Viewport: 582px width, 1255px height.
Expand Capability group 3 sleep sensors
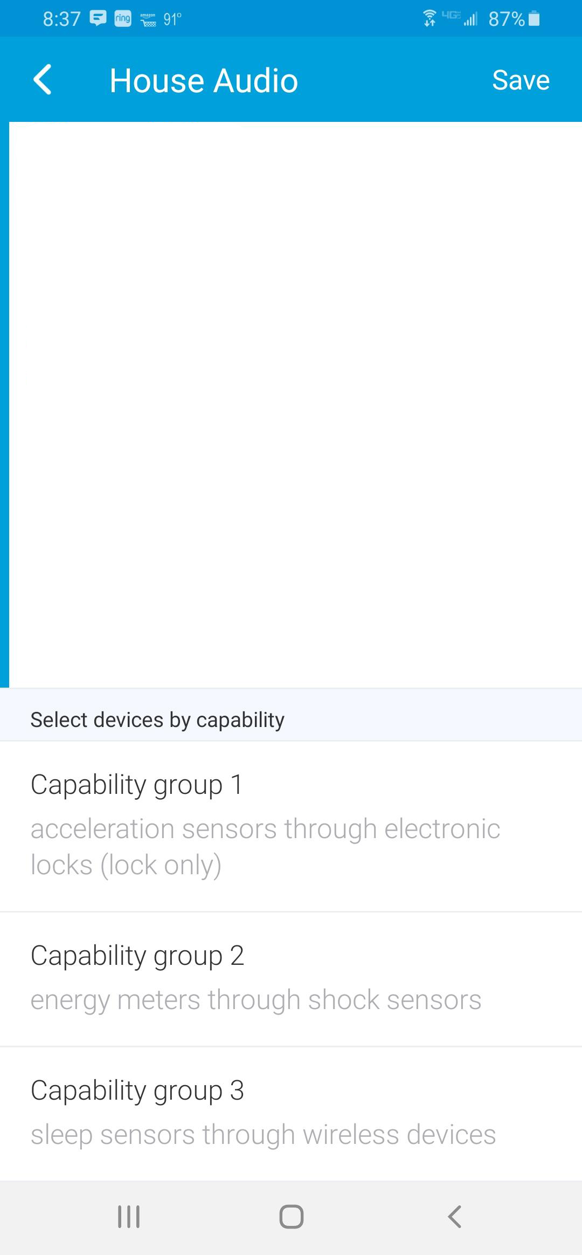coord(291,1114)
